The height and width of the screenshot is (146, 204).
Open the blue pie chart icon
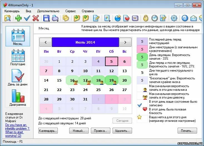[118, 18]
